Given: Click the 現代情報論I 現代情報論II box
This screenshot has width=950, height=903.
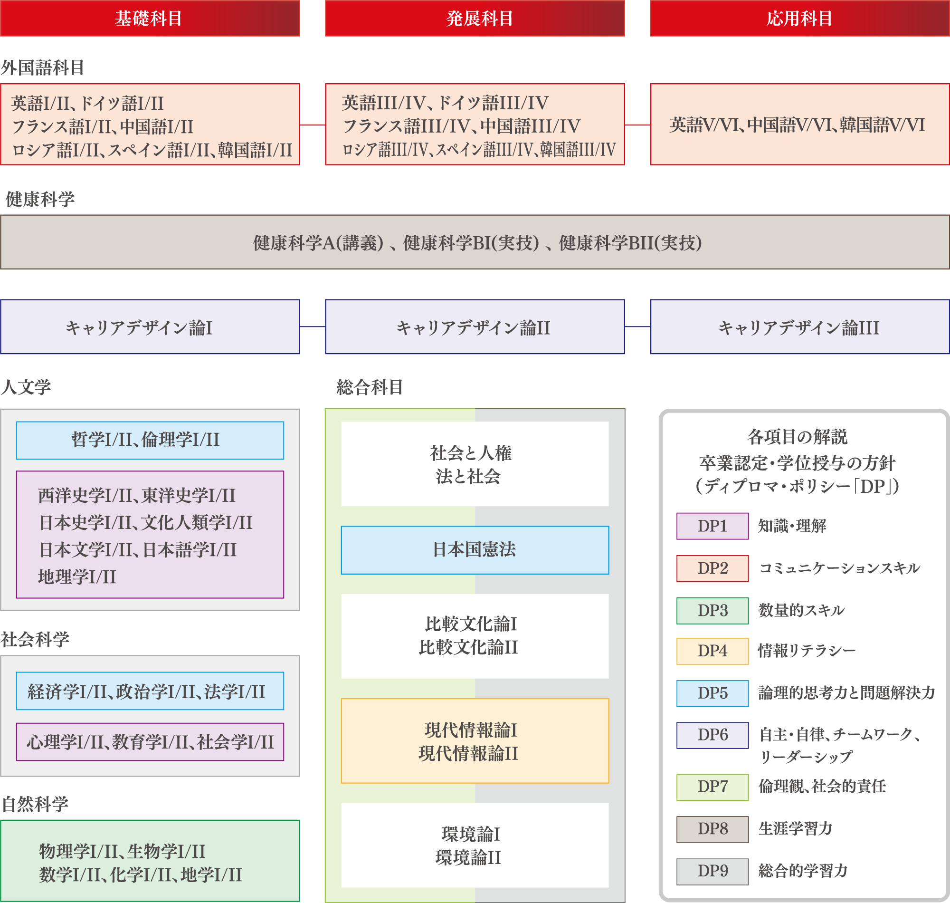Looking at the screenshot, I should (x=475, y=741).
